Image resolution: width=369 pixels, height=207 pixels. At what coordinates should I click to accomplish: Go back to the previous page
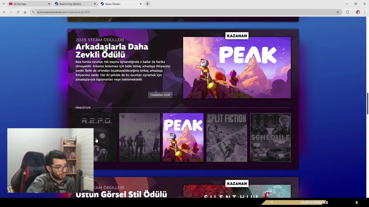[x=4, y=12]
